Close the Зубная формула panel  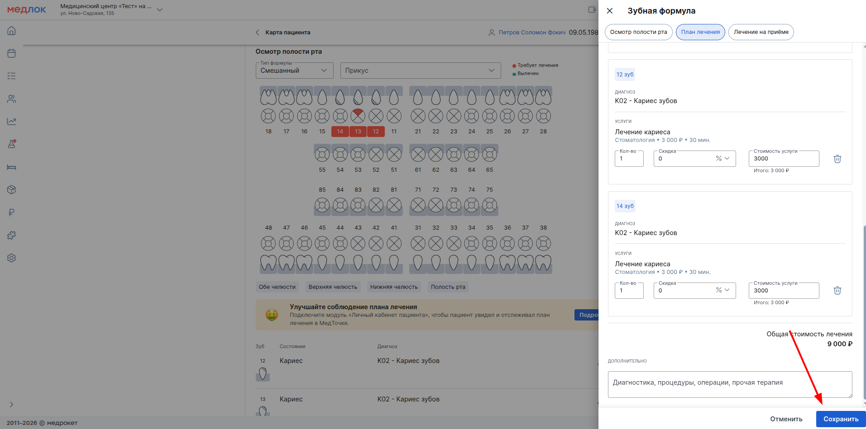610,11
